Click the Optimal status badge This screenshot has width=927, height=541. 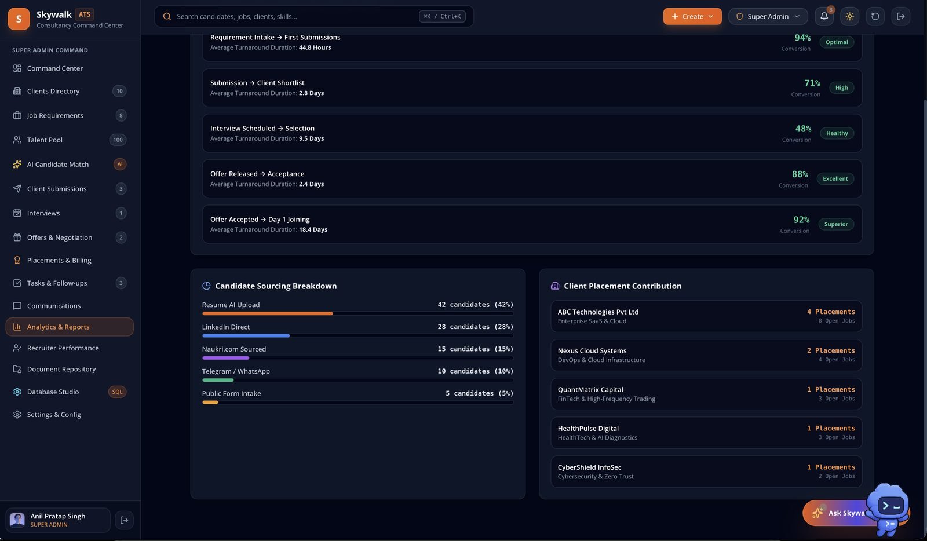pyautogui.click(x=837, y=42)
